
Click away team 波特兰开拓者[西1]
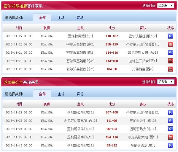143,61
